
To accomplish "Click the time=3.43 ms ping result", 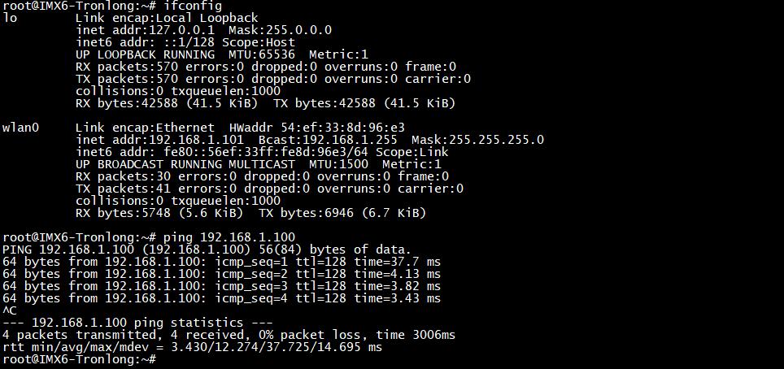I will (x=398, y=298).
